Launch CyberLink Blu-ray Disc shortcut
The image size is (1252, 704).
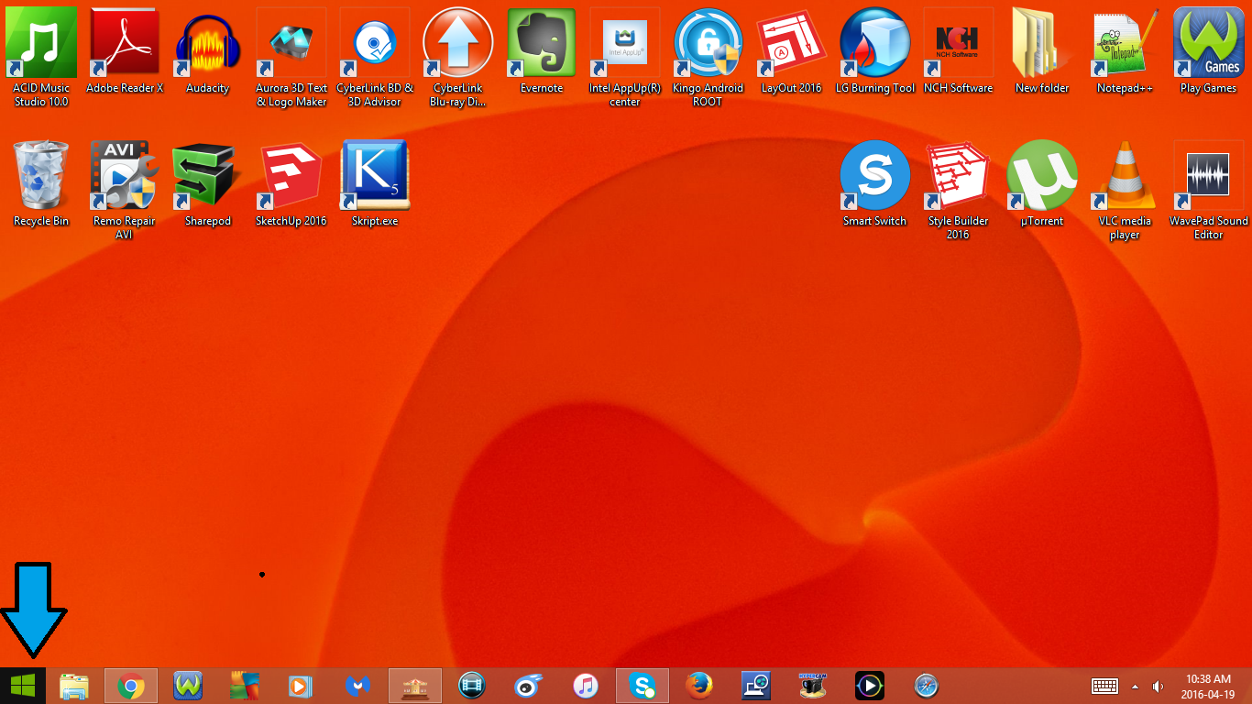[x=458, y=55]
